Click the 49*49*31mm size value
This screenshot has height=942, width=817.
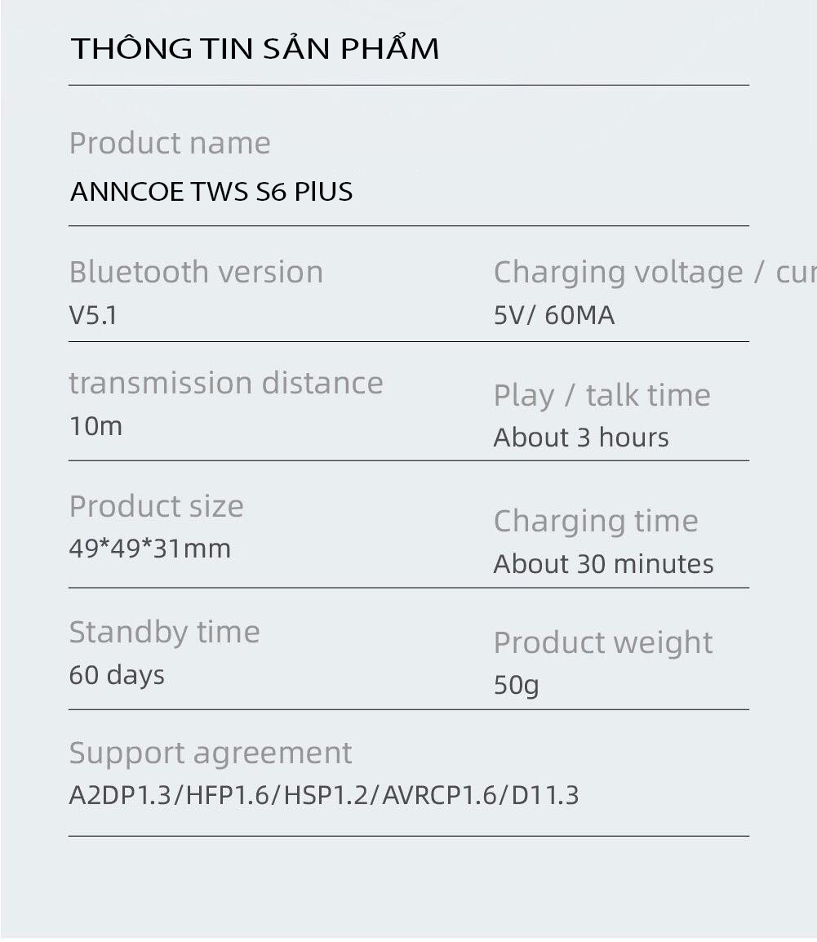(150, 549)
